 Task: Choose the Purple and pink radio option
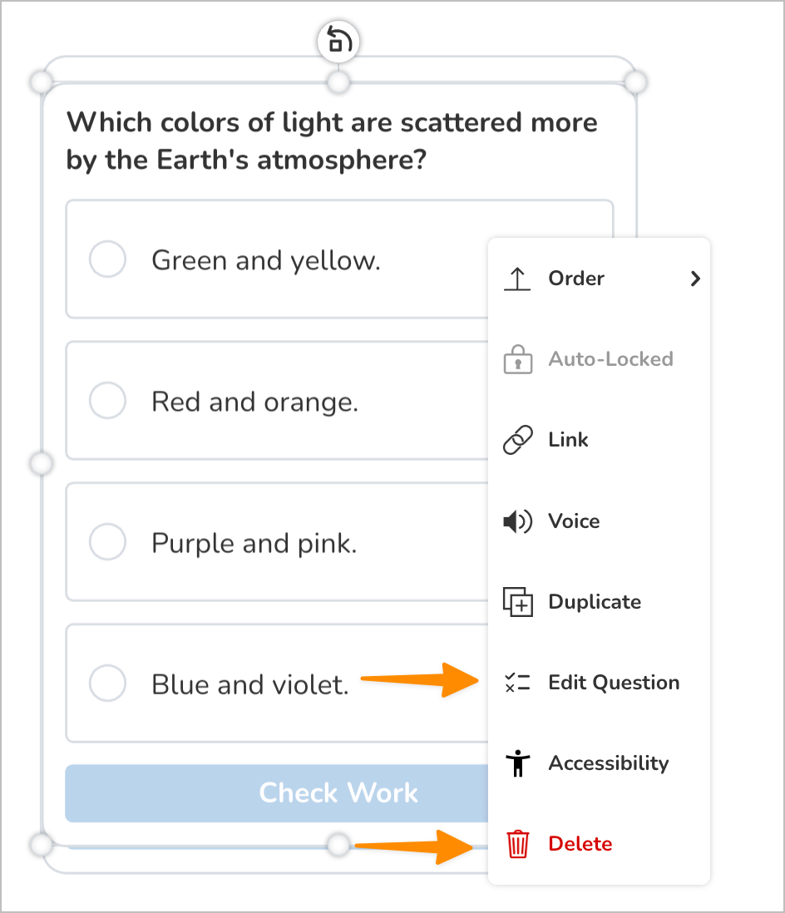click(108, 542)
